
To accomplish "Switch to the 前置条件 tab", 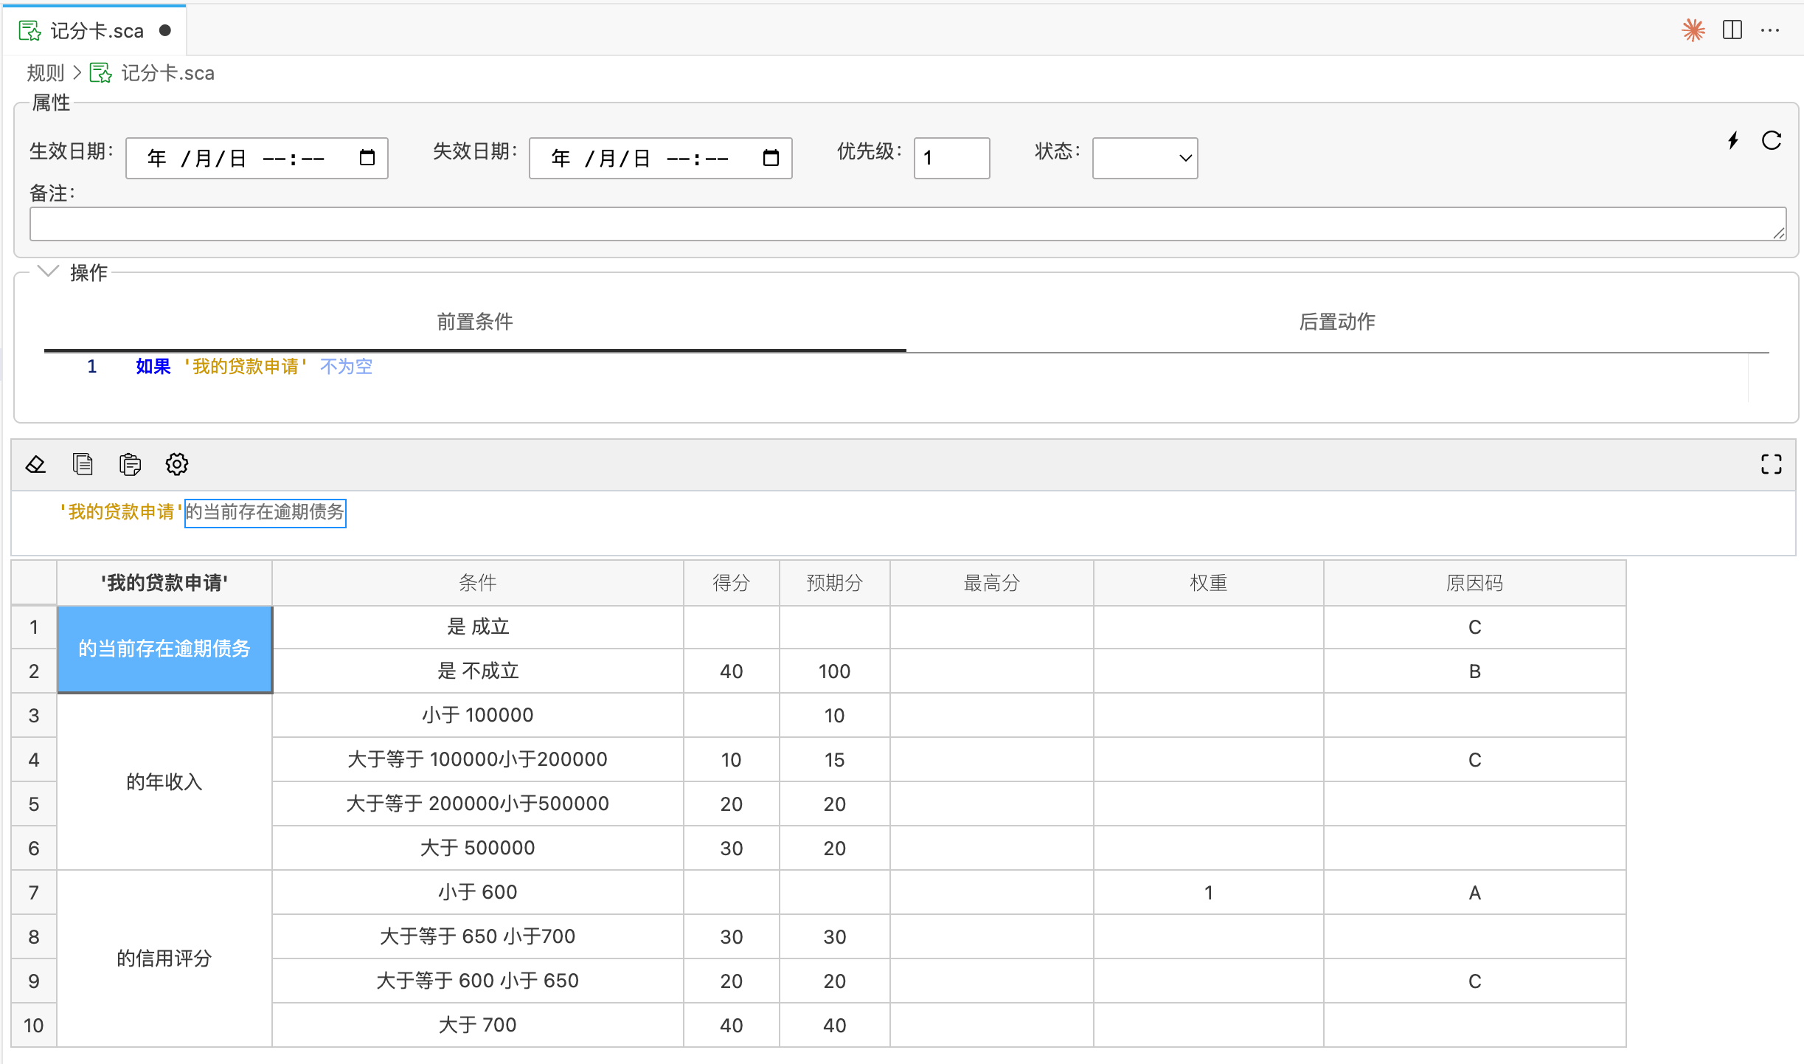I will 475,322.
